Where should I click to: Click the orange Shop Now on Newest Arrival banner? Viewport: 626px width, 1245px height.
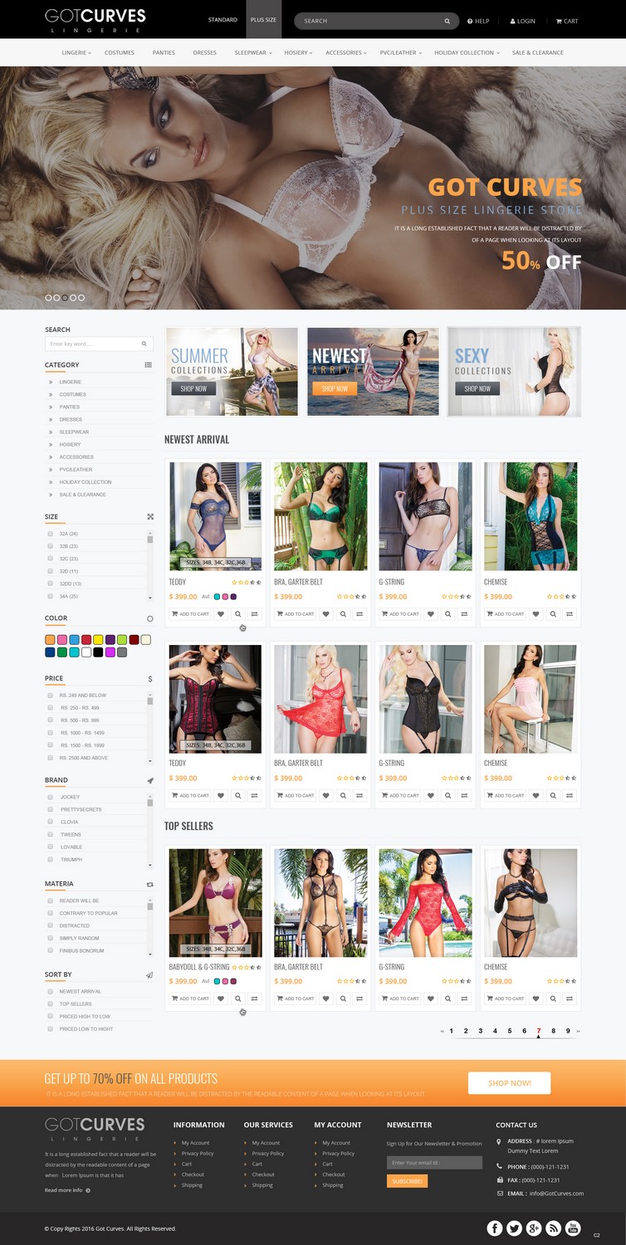click(x=335, y=388)
